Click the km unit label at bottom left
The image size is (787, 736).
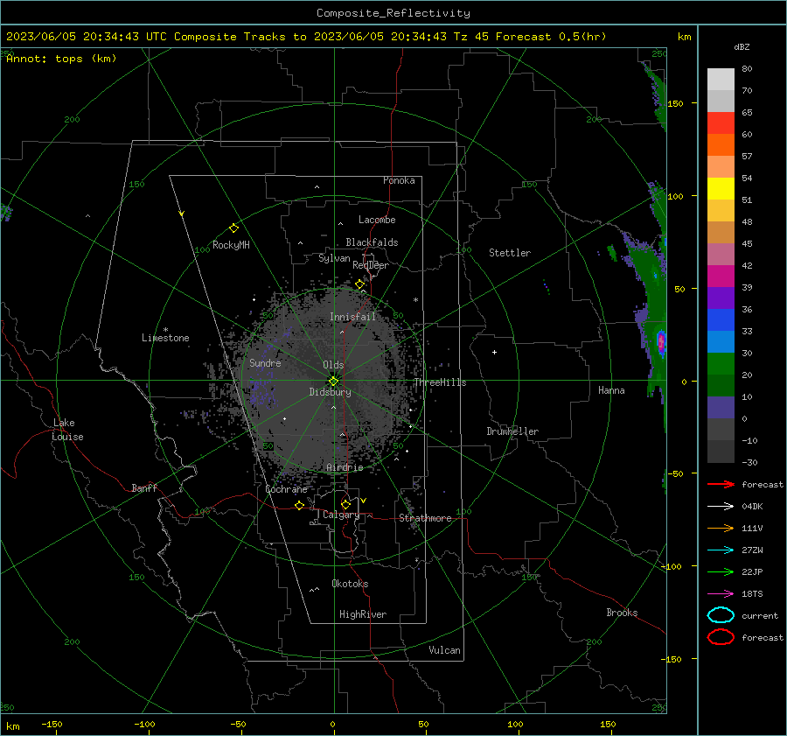[x=13, y=726]
